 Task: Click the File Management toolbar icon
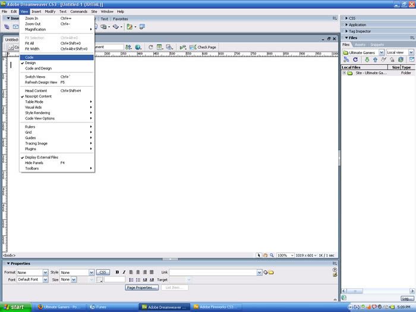(x=128, y=47)
